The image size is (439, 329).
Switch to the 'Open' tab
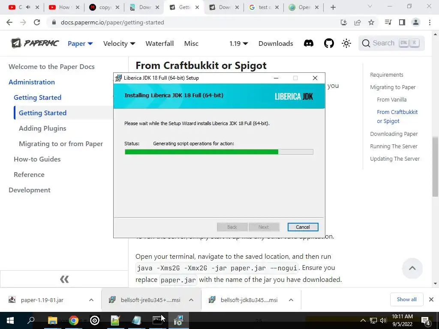[304, 7]
